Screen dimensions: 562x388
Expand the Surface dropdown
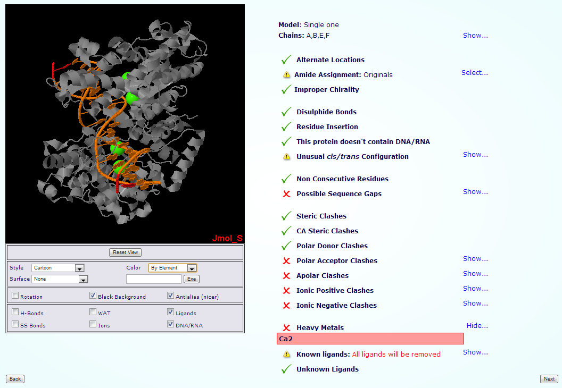[60, 279]
